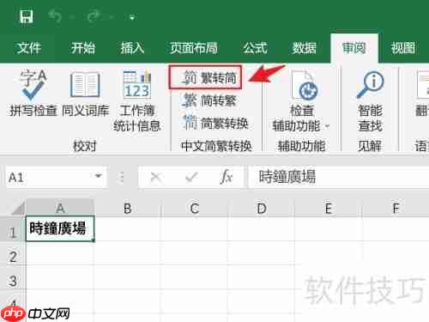429x322 pixels.
Task: Open the 同义词库 thesaurus
Action: click(x=85, y=93)
